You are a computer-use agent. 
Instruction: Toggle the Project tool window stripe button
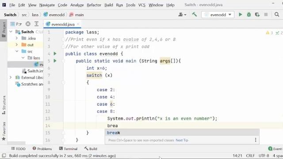[4, 30]
